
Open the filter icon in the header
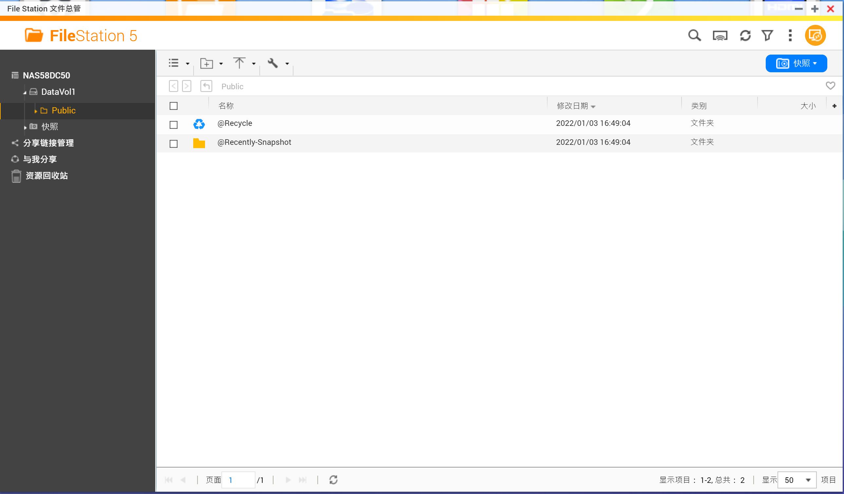coord(767,35)
